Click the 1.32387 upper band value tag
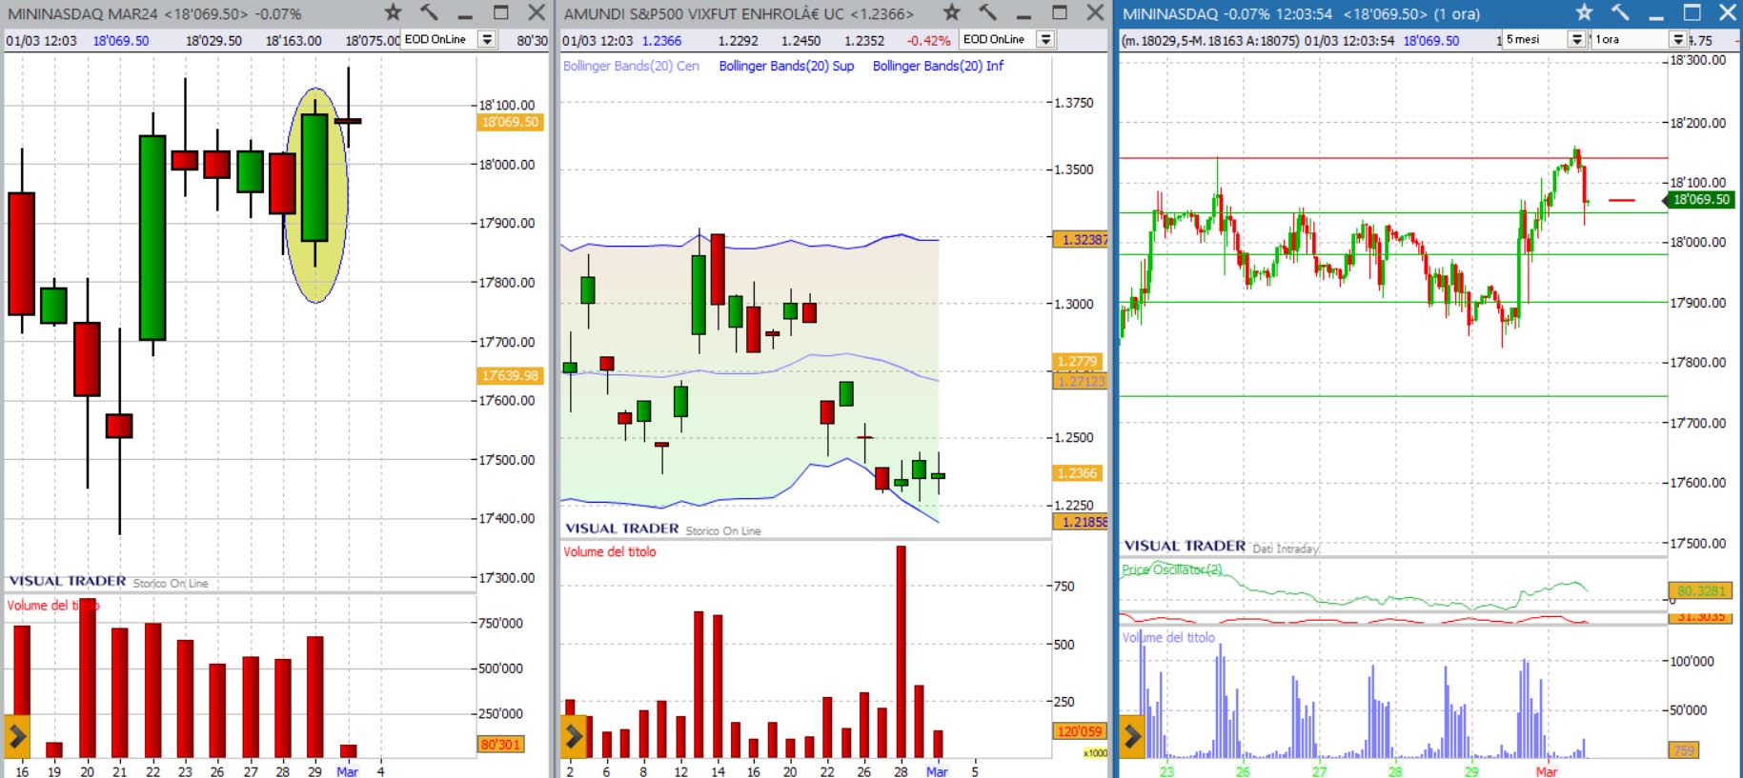This screenshot has width=1743, height=778. pyautogui.click(x=1081, y=239)
